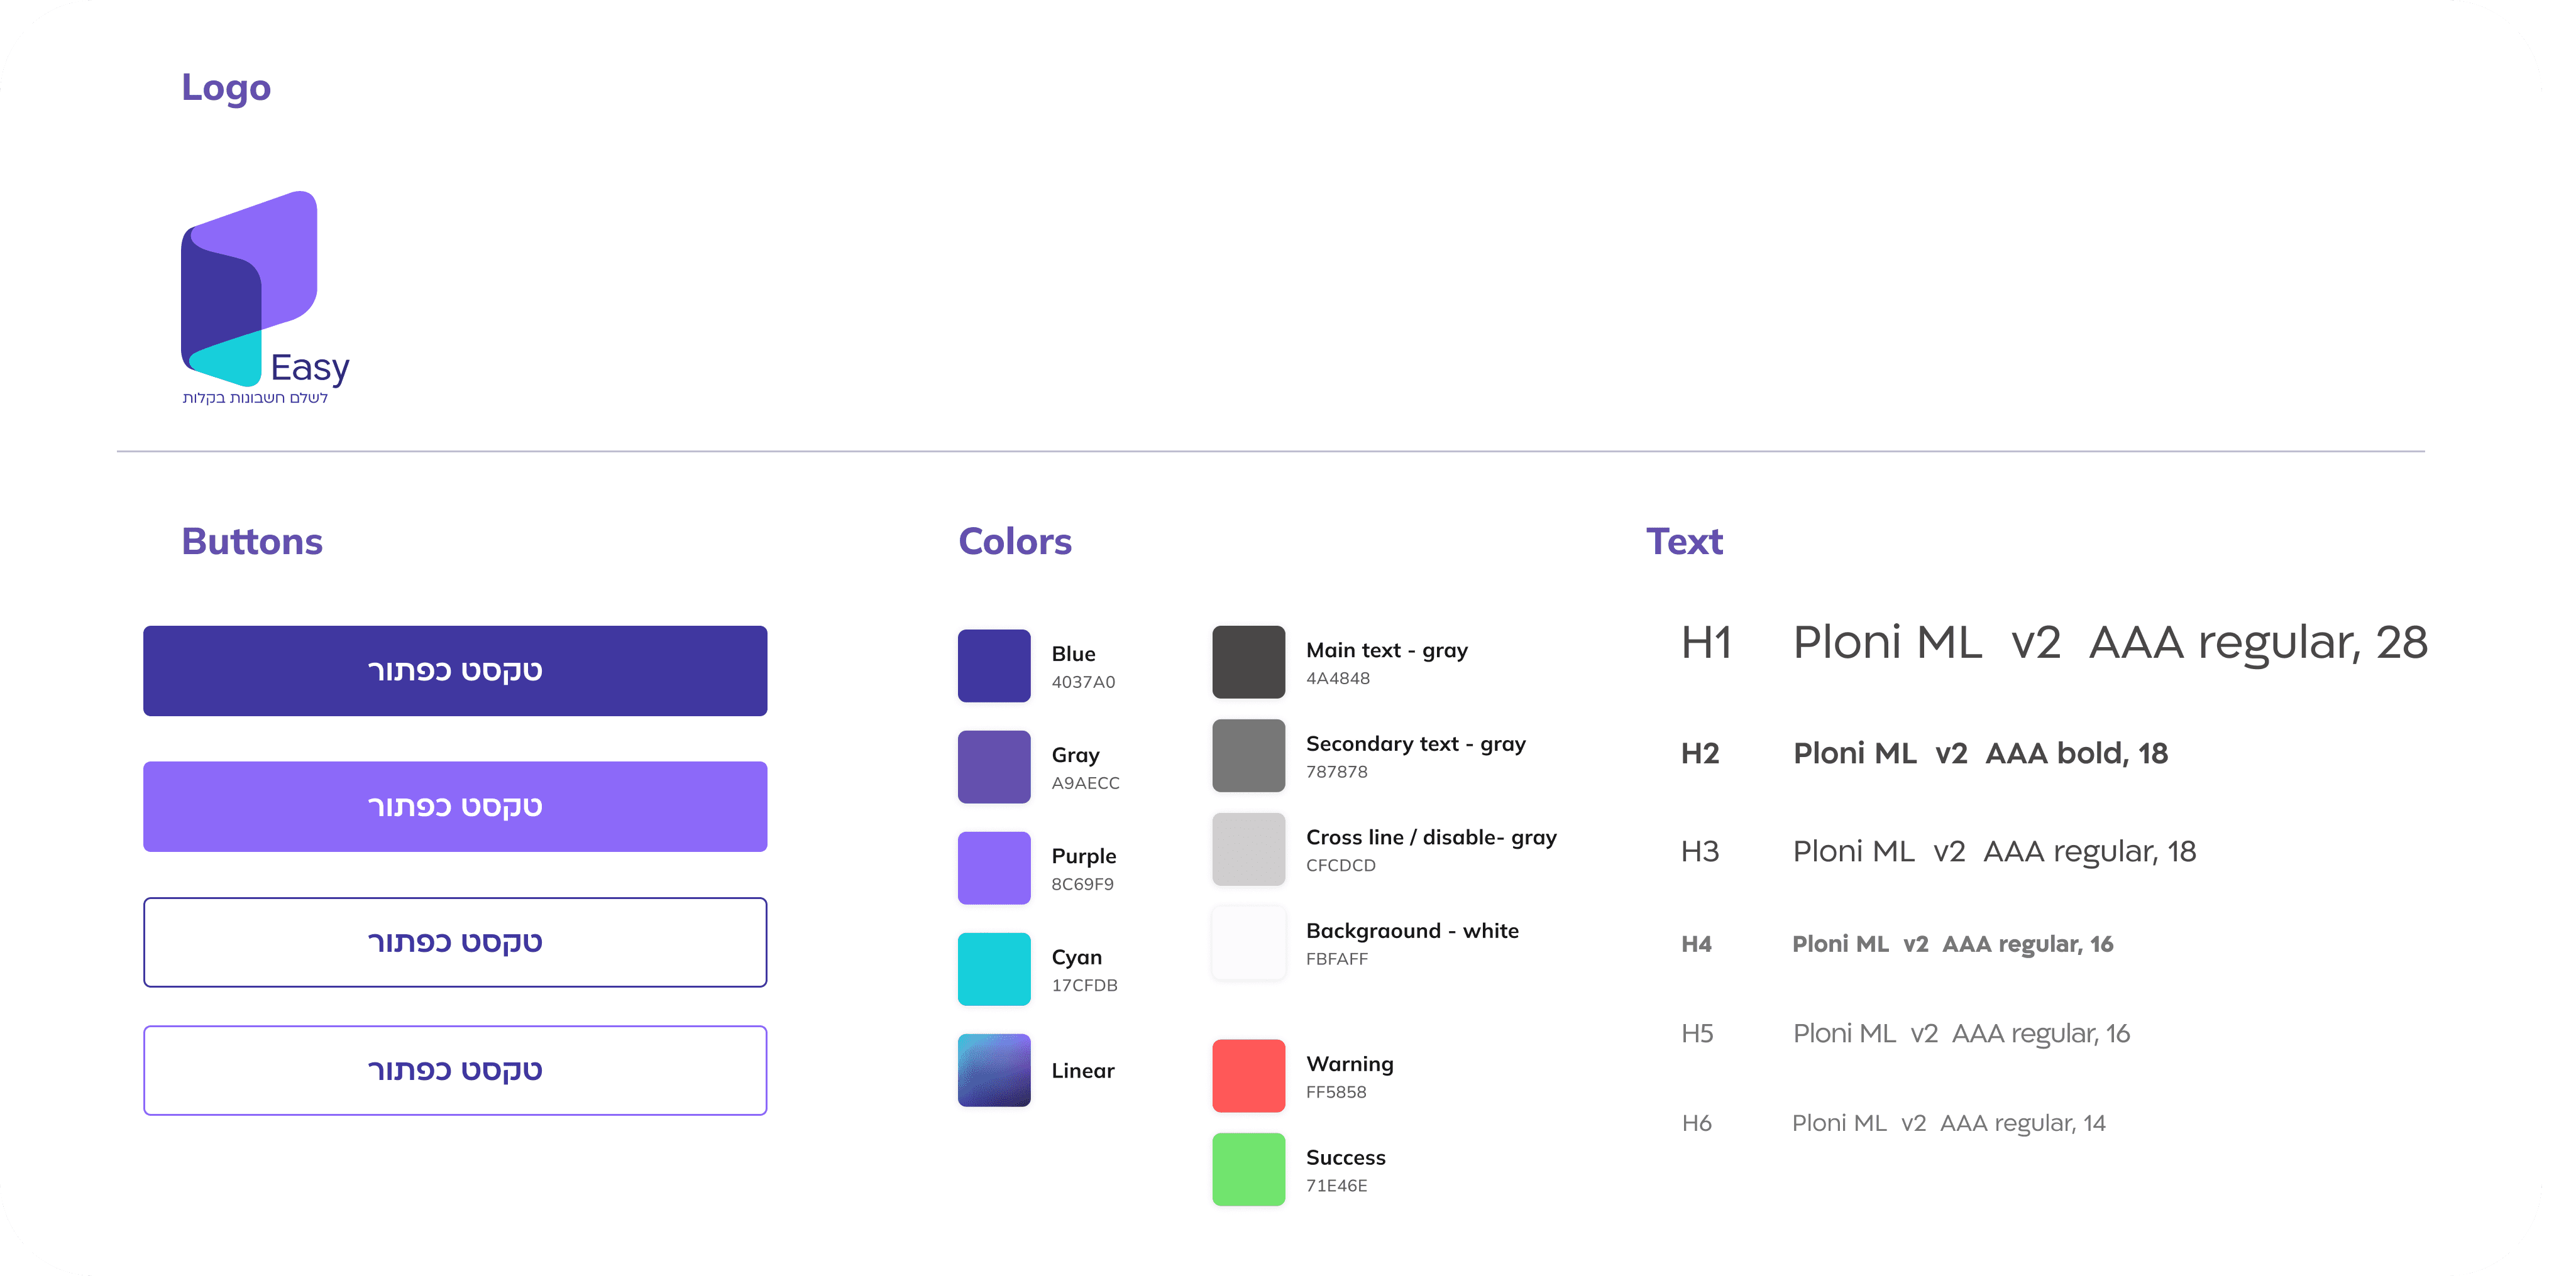The image size is (2576, 1276).
Task: Click the hex value 8C69F9
Action: 1082,883
